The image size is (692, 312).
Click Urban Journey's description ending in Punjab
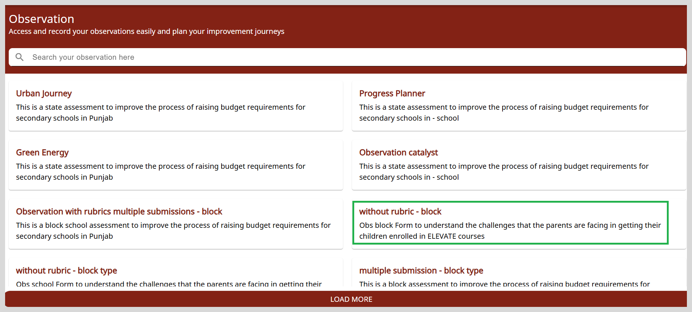tap(161, 113)
